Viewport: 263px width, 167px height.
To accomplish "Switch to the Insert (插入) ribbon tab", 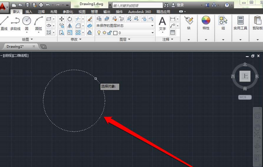I will (x=29, y=12).
